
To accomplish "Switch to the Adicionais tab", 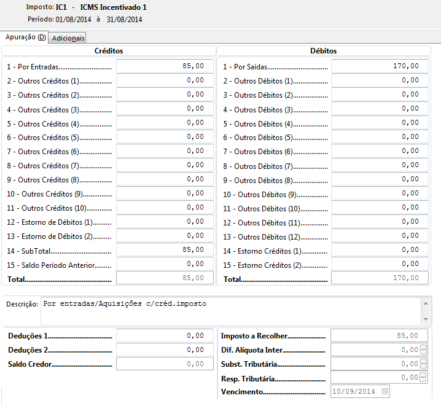I will [68, 38].
